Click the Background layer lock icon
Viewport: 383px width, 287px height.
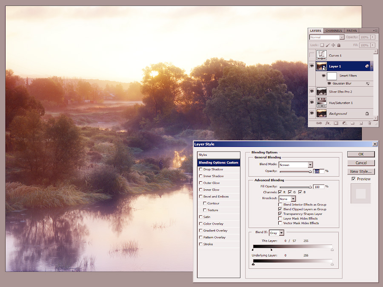click(x=367, y=113)
